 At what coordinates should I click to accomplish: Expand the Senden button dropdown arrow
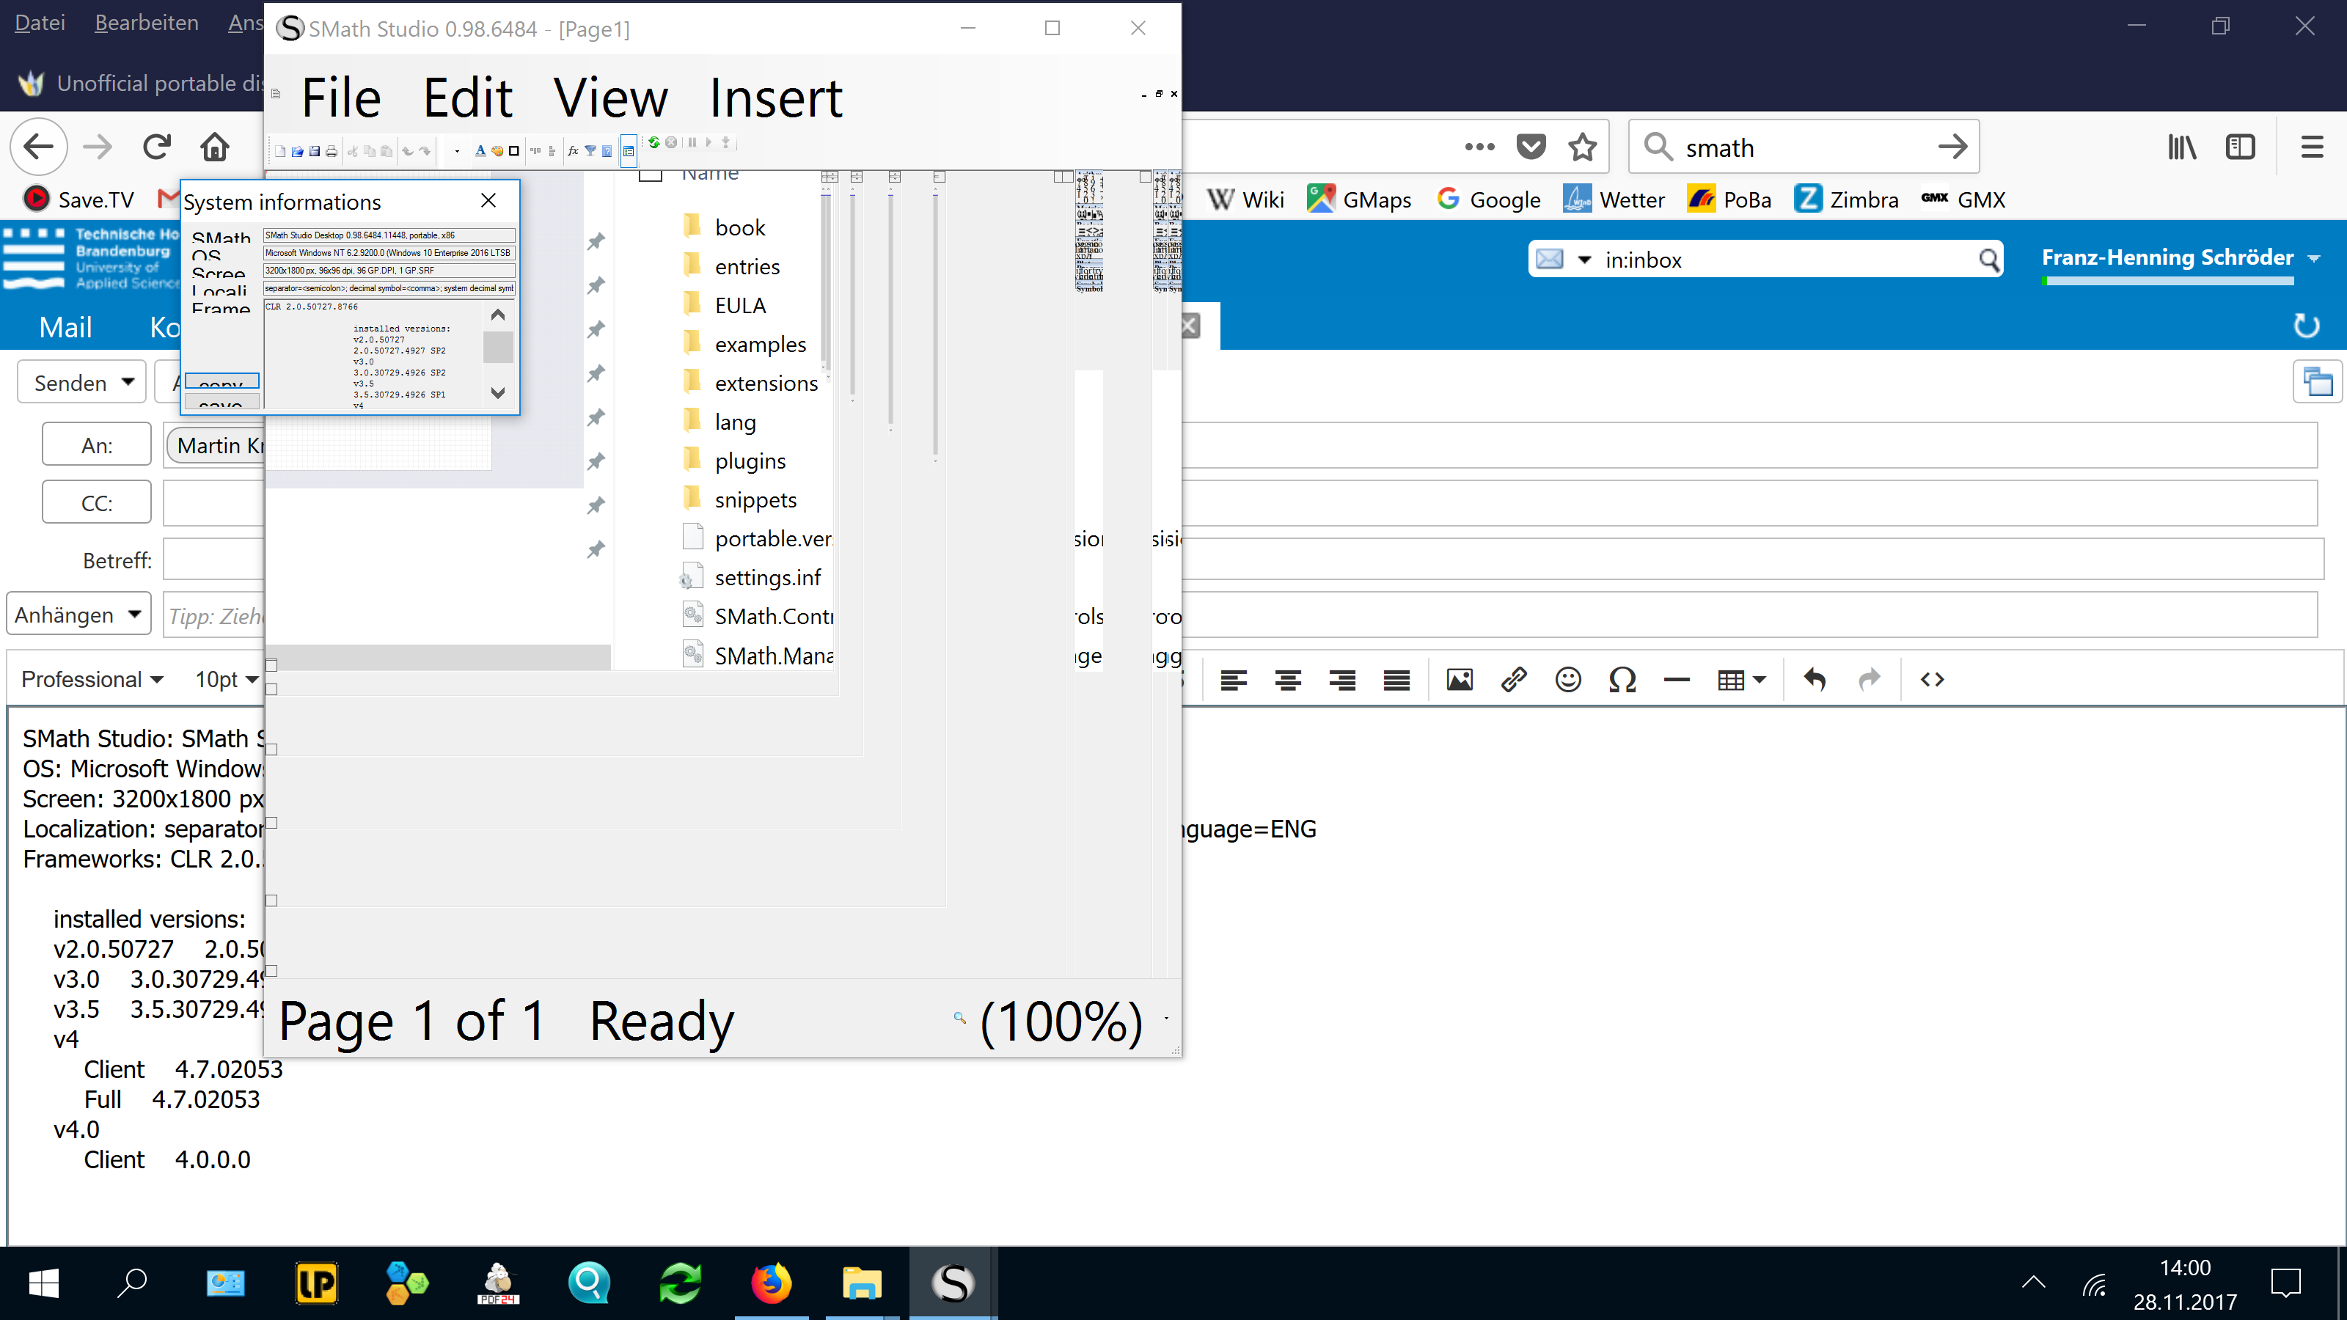coord(128,381)
